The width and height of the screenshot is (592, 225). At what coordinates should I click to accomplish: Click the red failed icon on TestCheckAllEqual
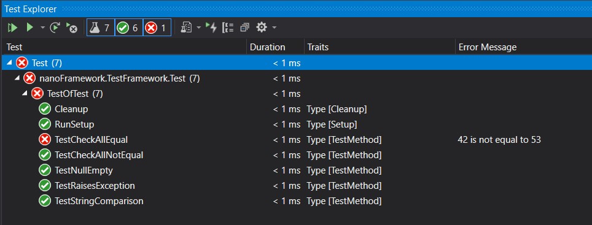point(45,140)
